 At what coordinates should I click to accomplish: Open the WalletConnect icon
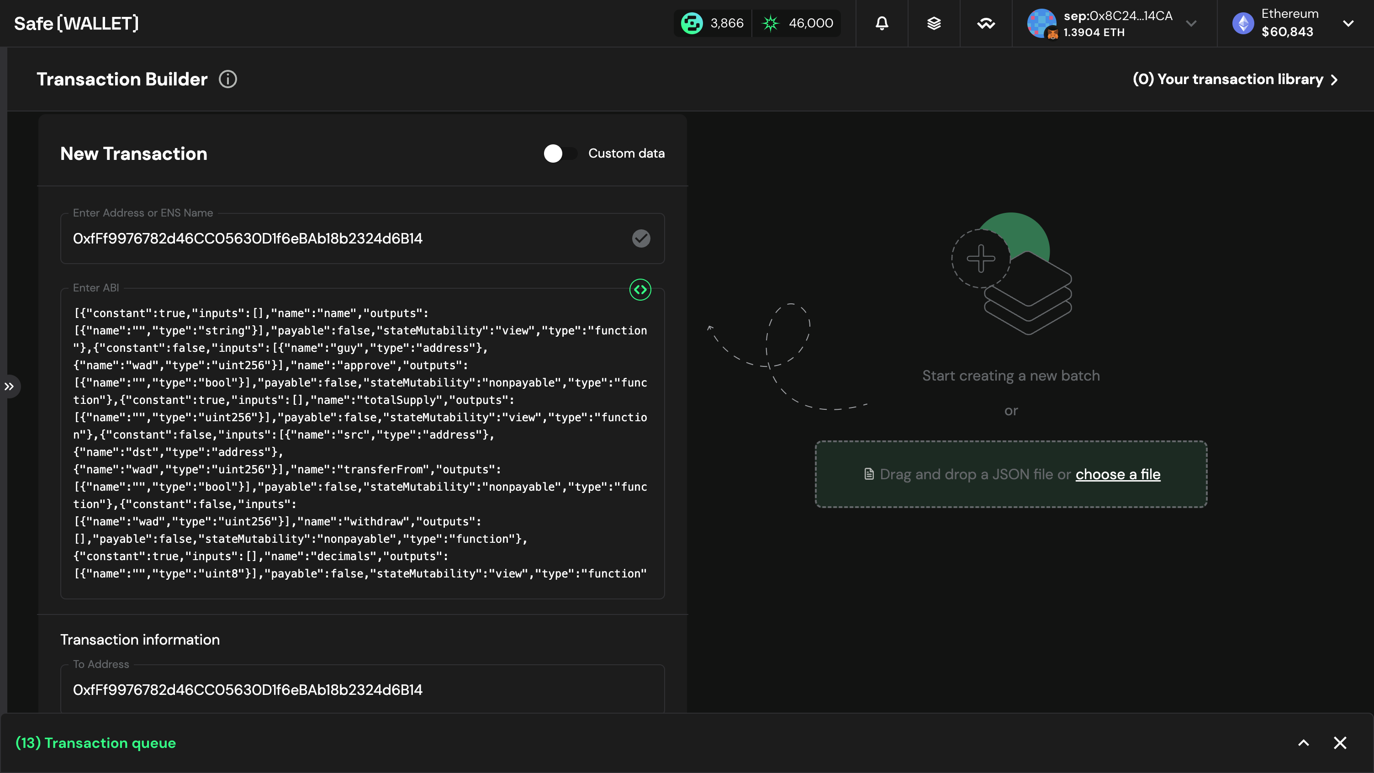coord(986,23)
